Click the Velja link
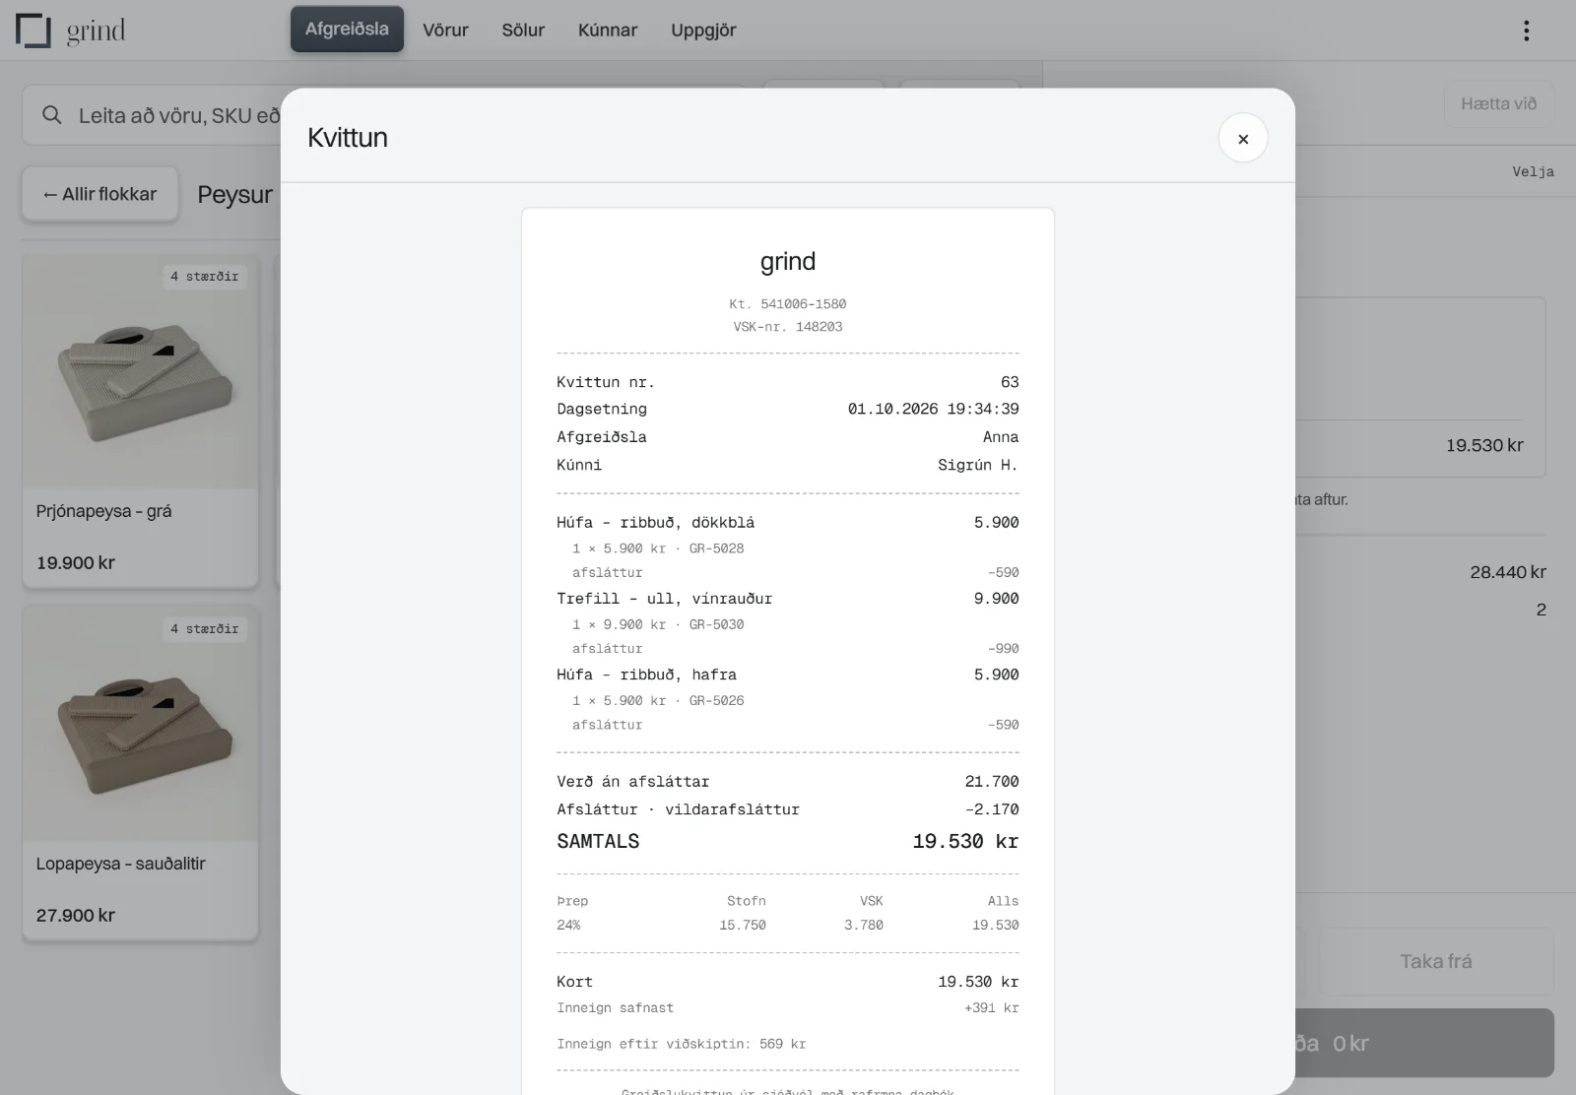 click(x=1533, y=171)
